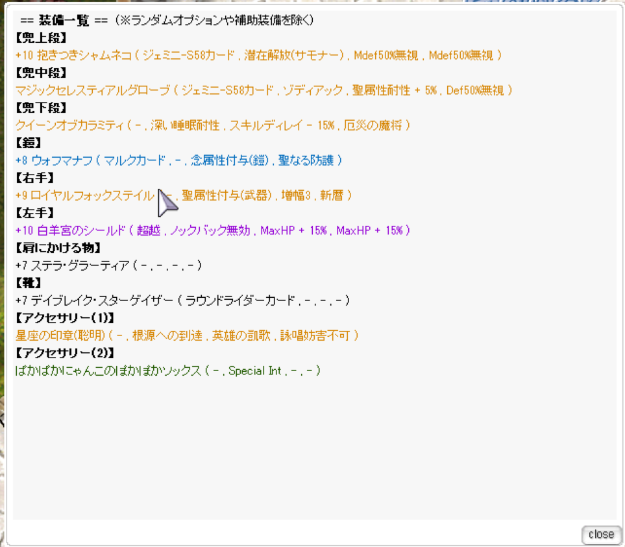Select the +7 デイブレイク・スターゲイザー shoes line
Screen dimensions: 625x547
[182, 300]
